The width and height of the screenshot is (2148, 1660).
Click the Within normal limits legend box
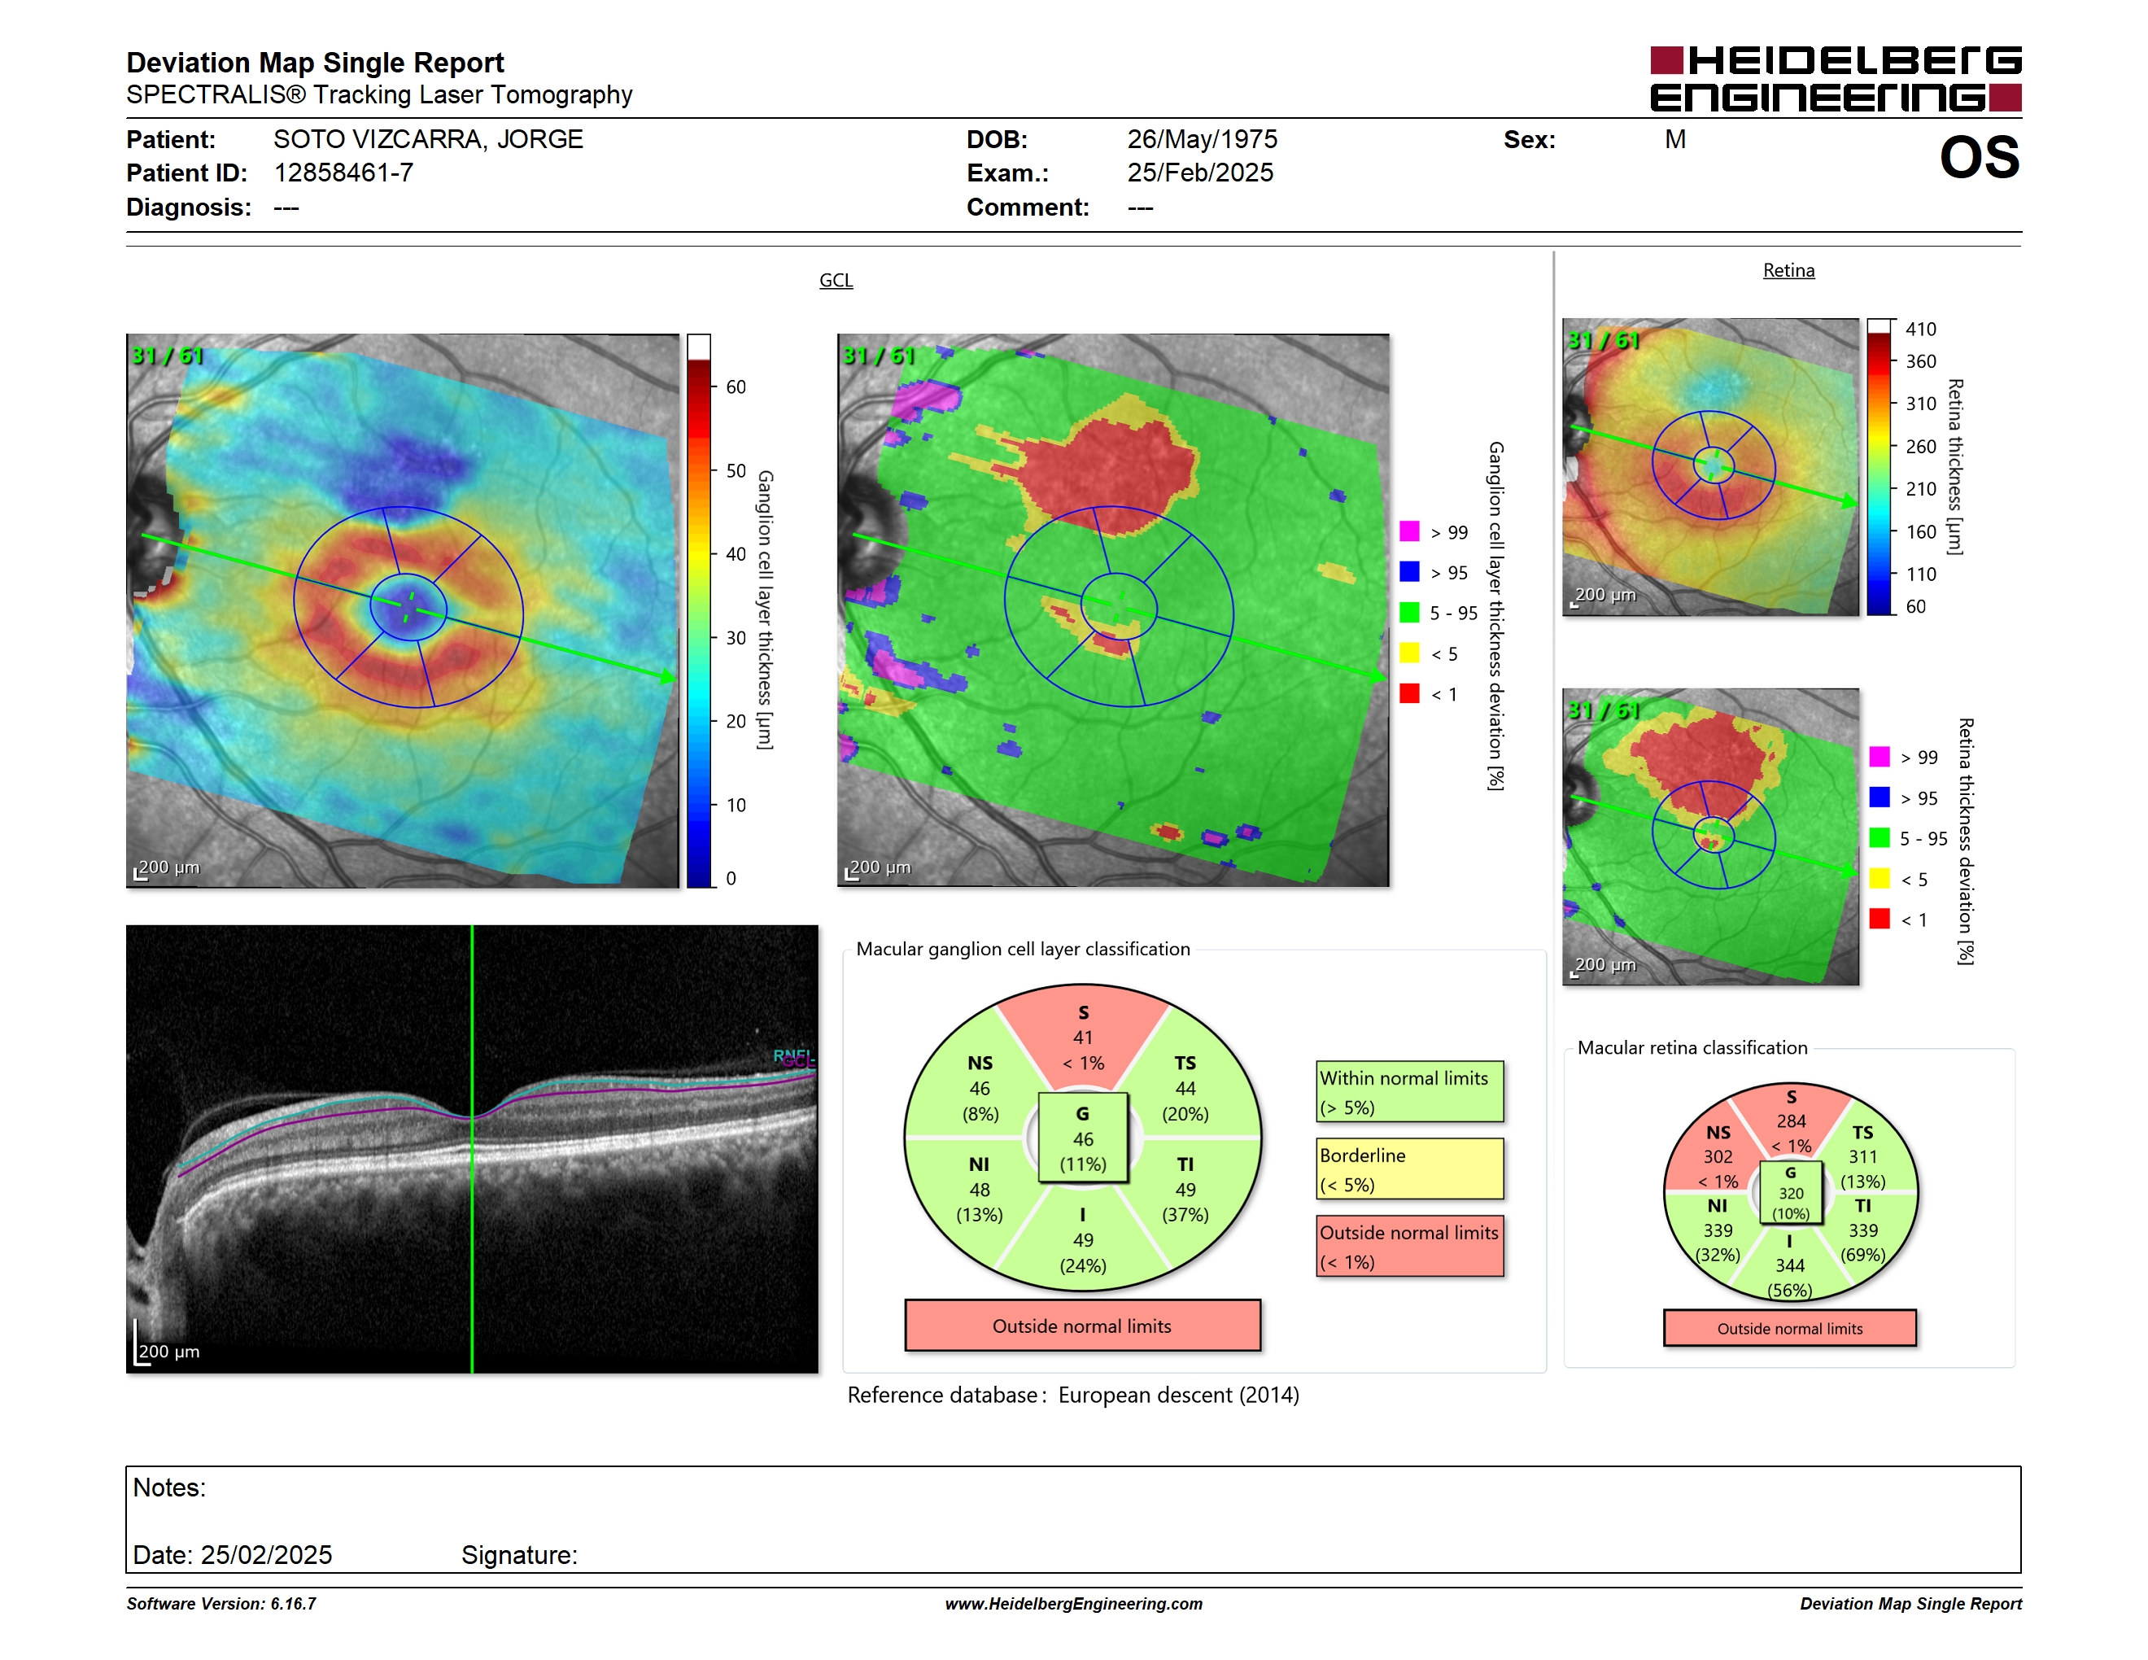click(1410, 1091)
